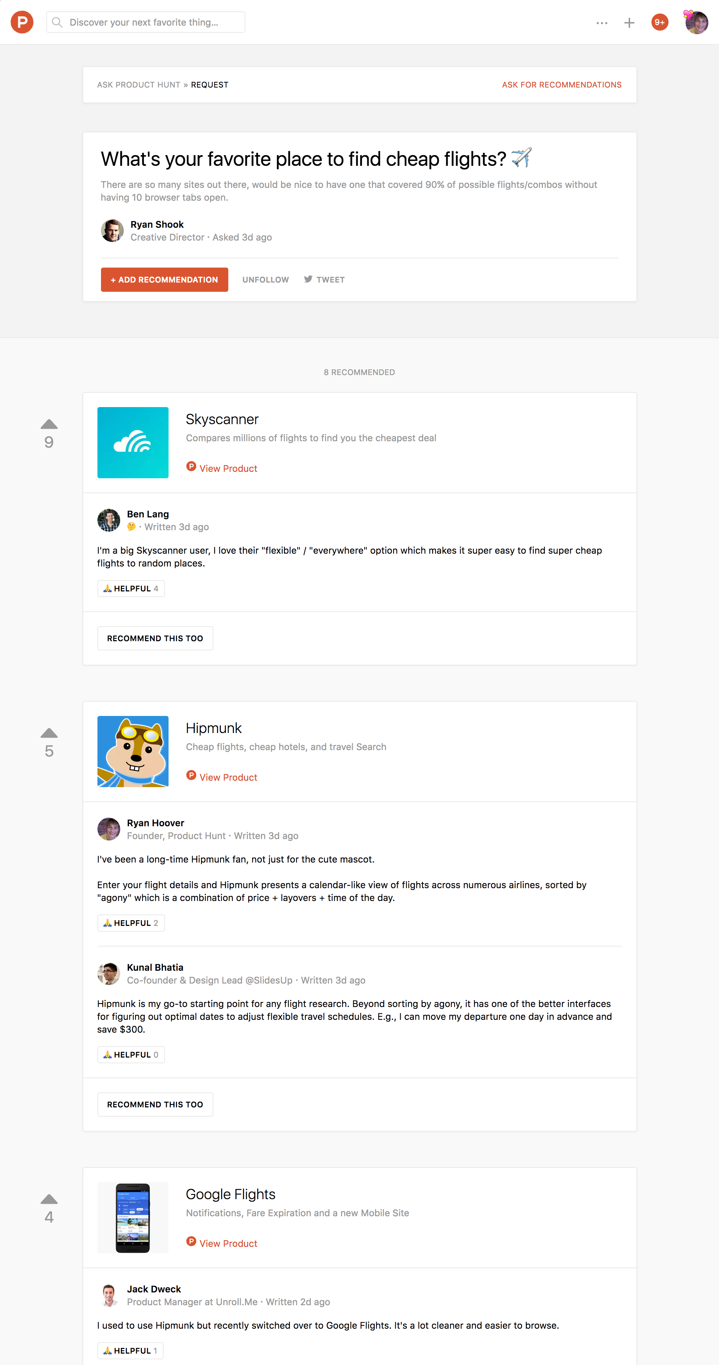Image resolution: width=719 pixels, height=1365 pixels.
Task: Toggle Unfollow for this request
Action: pos(265,280)
